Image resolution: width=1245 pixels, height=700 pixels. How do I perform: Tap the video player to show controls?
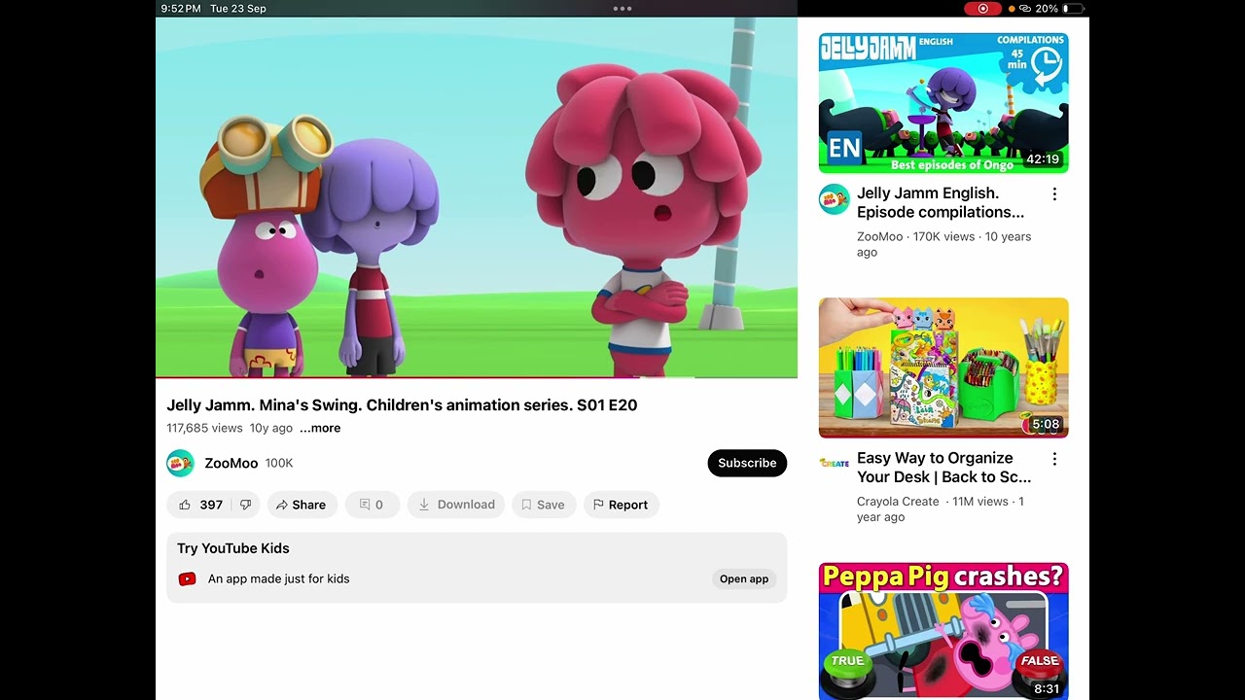click(x=477, y=197)
